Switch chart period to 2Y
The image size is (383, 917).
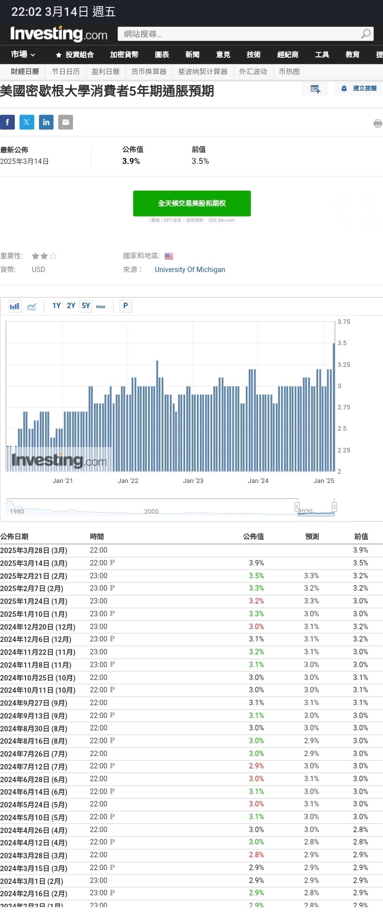71,306
